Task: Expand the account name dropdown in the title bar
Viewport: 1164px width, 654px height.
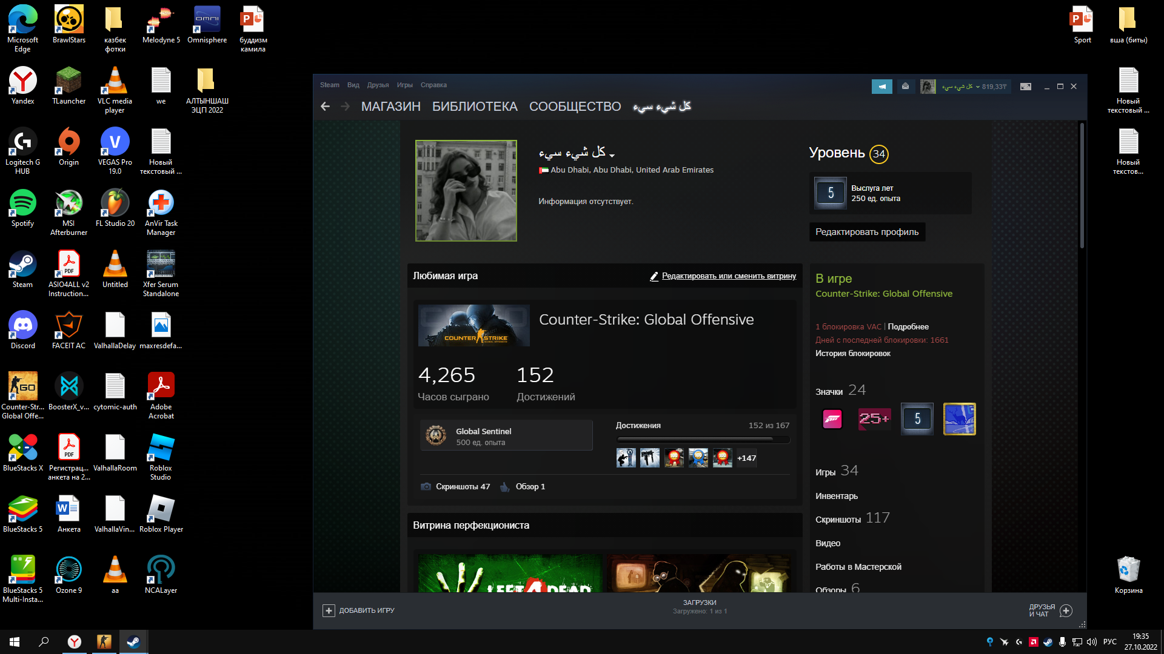Action: (978, 87)
